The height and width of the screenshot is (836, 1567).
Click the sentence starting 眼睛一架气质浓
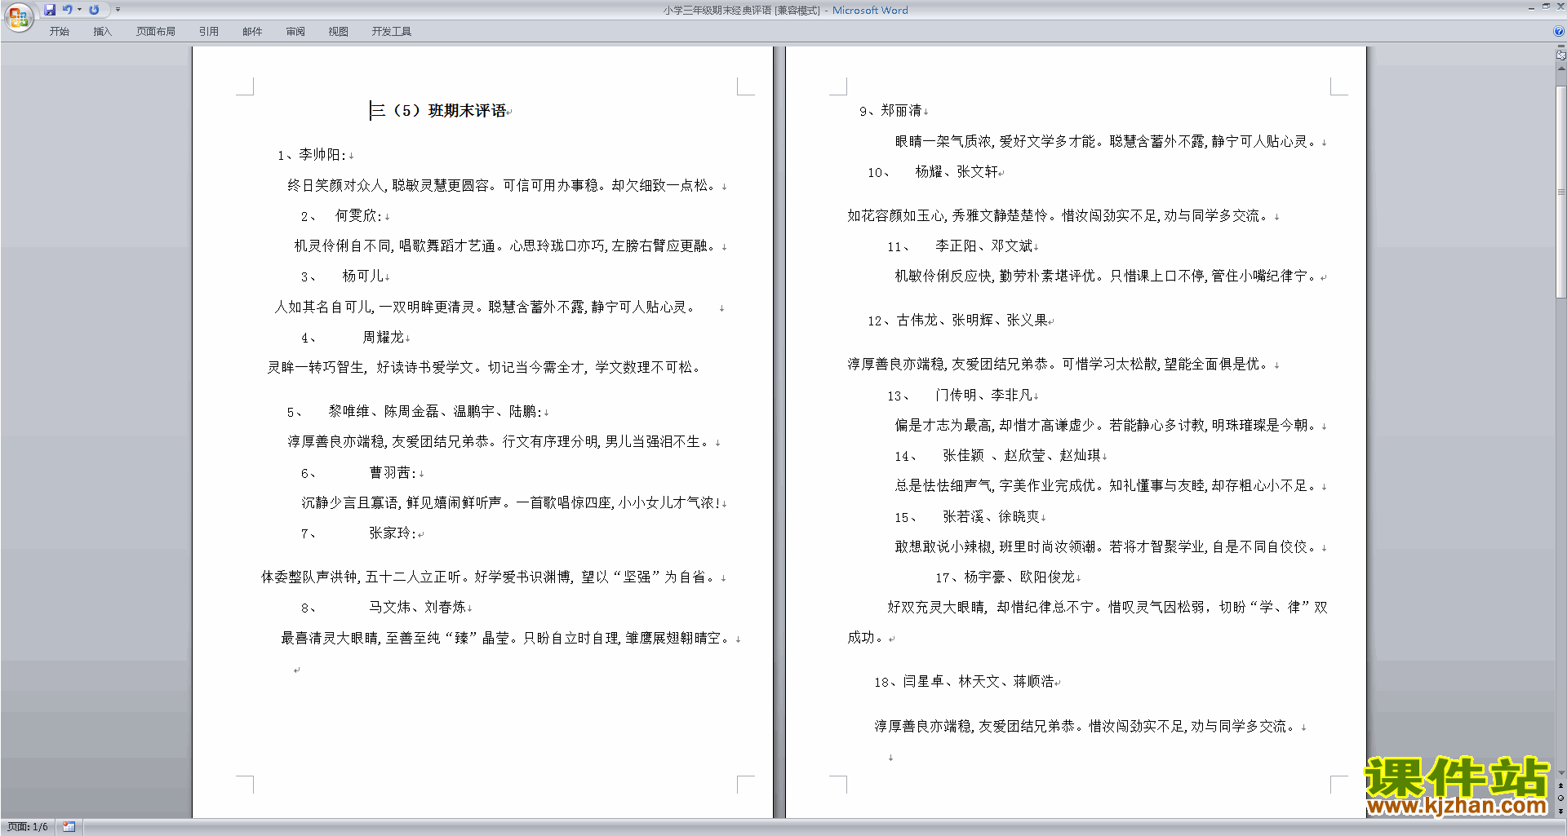pyautogui.click(x=1108, y=142)
